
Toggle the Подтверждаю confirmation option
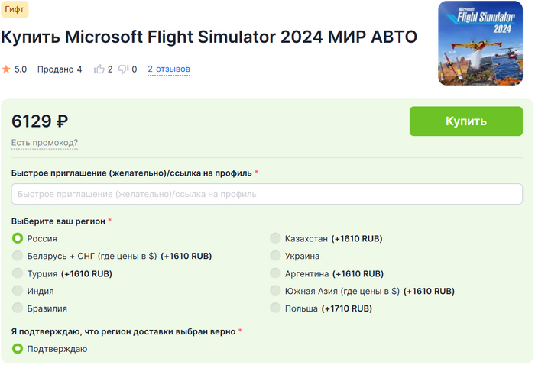coord(18,349)
